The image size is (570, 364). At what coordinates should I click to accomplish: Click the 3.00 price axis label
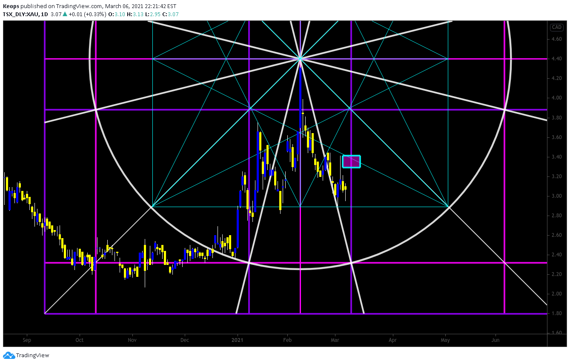pos(556,196)
